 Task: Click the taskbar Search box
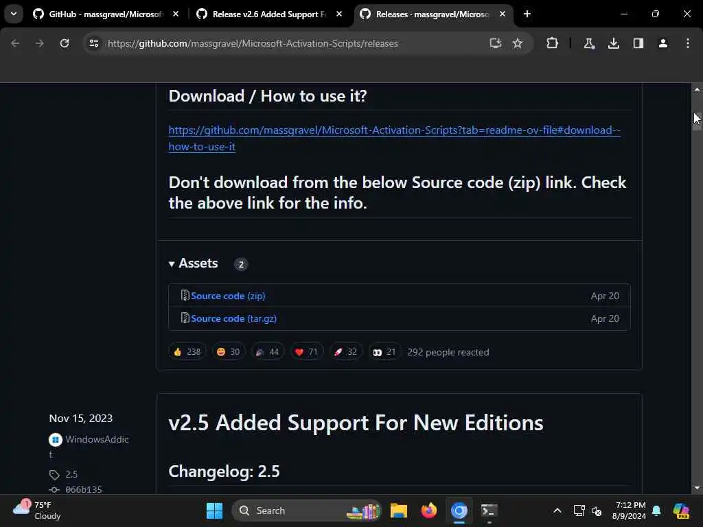pos(306,511)
